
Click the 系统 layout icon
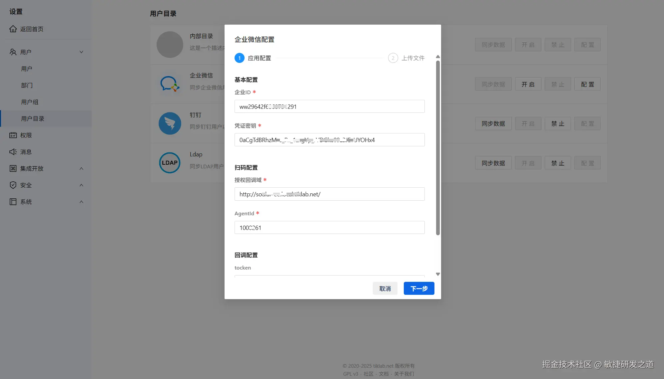13,202
